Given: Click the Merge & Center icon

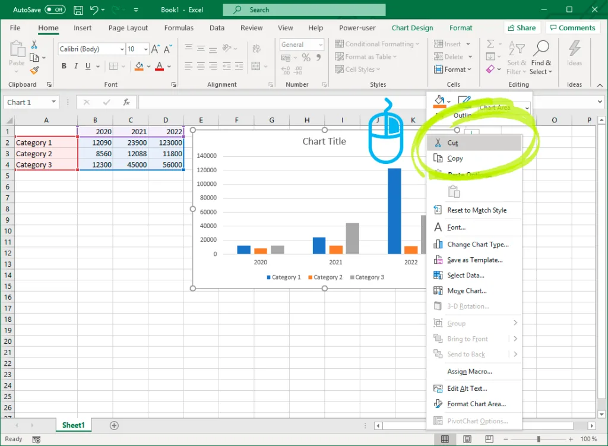Looking at the screenshot, I should tap(256, 66).
